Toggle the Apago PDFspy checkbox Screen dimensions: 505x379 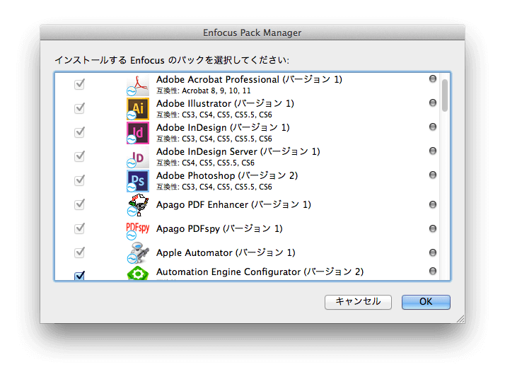[79, 228]
